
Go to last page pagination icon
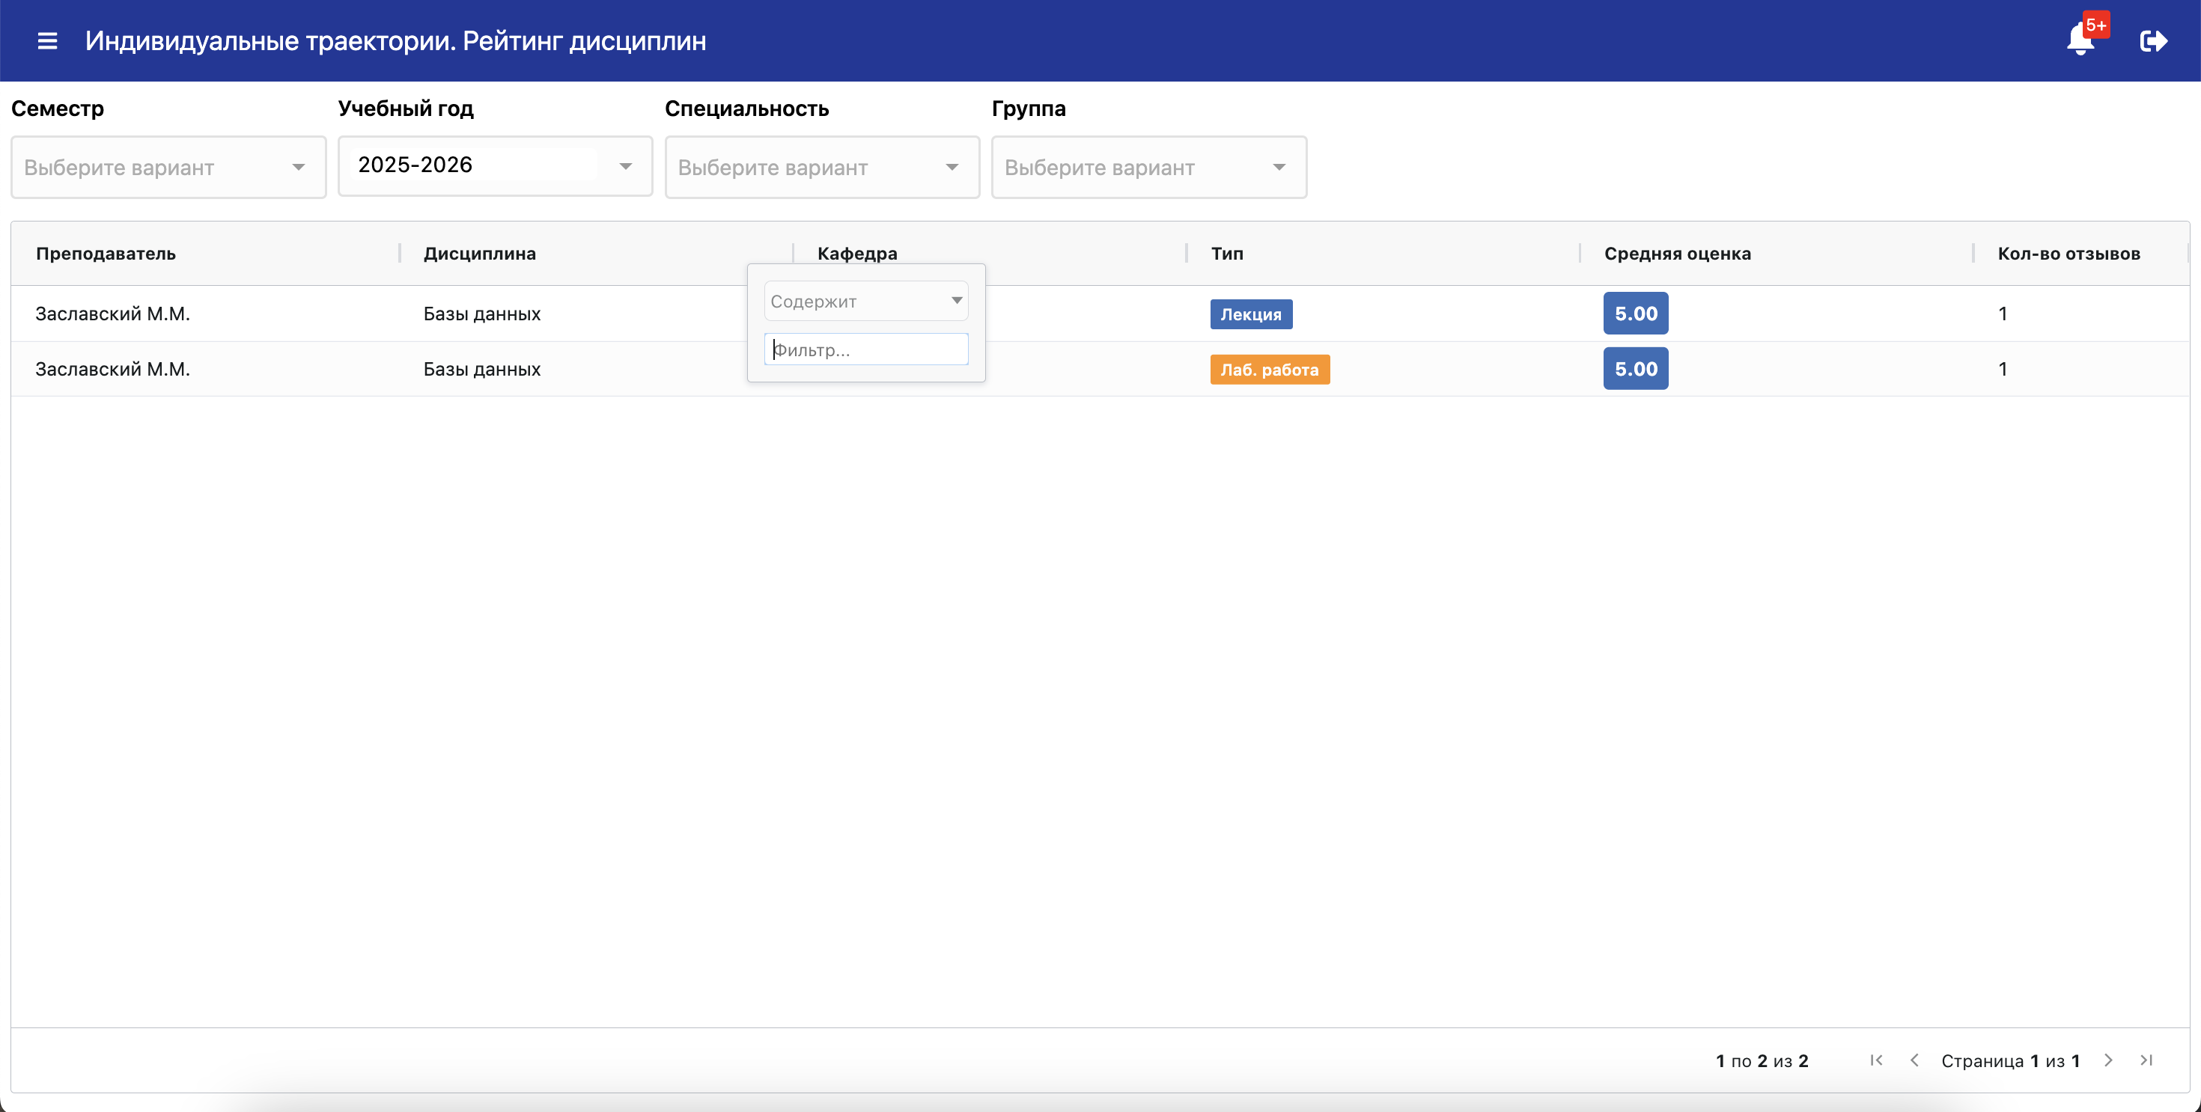click(x=2146, y=1060)
